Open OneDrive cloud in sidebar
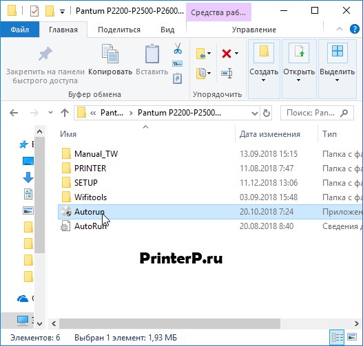 23,299
